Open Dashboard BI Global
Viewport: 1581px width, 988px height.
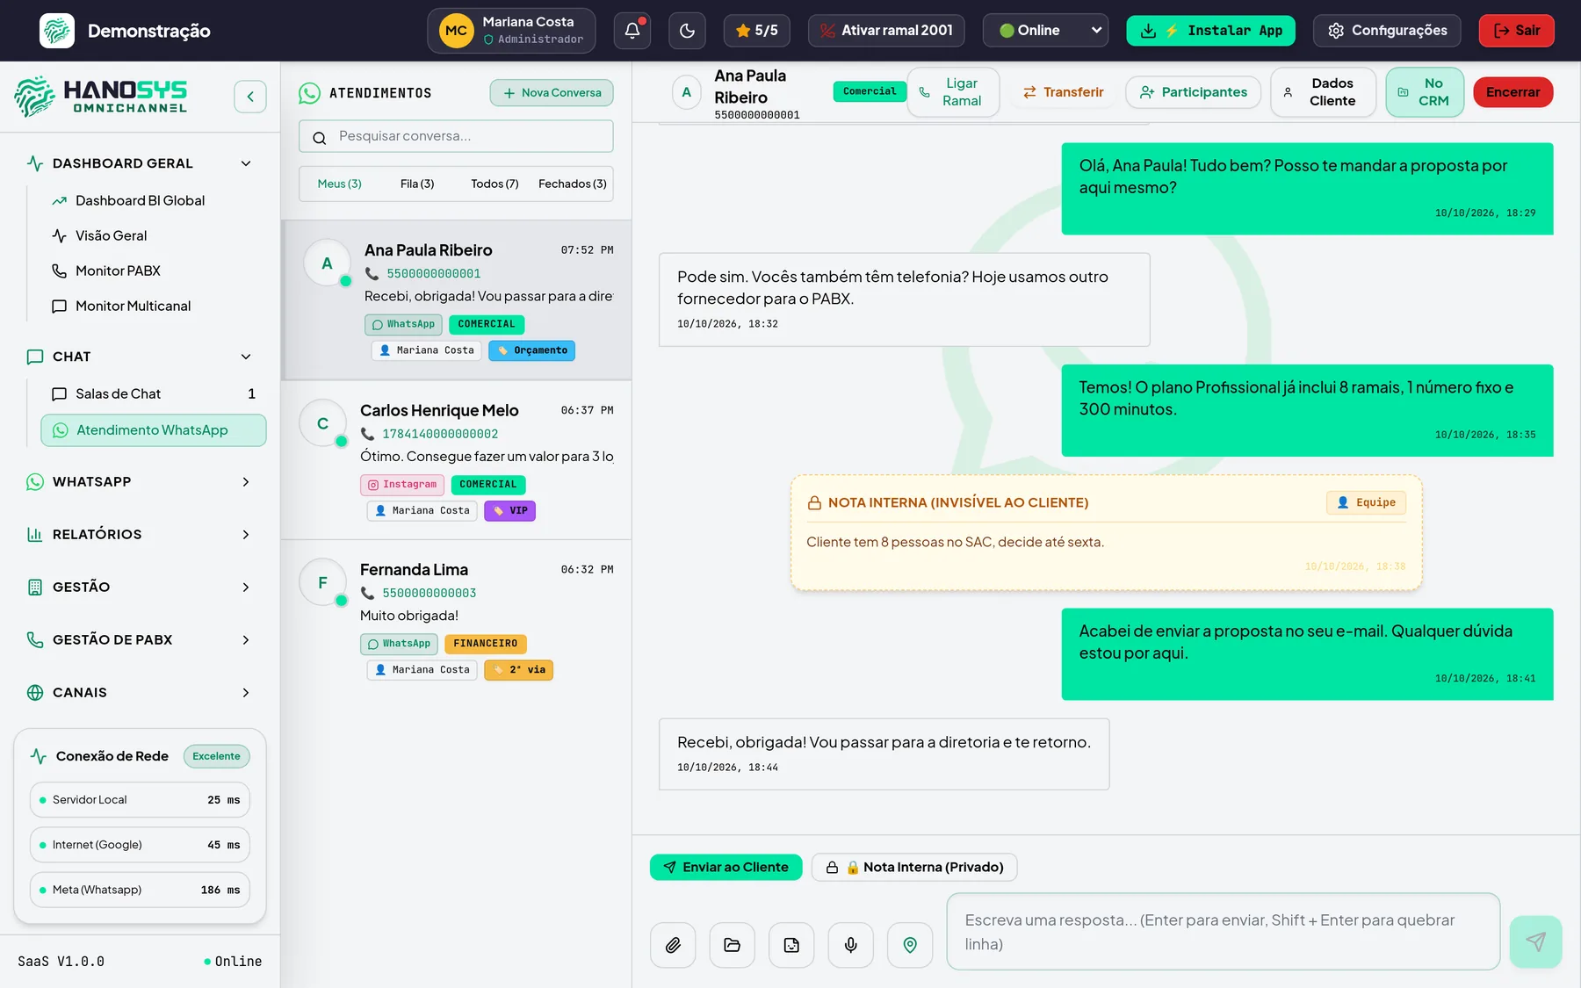(x=141, y=200)
